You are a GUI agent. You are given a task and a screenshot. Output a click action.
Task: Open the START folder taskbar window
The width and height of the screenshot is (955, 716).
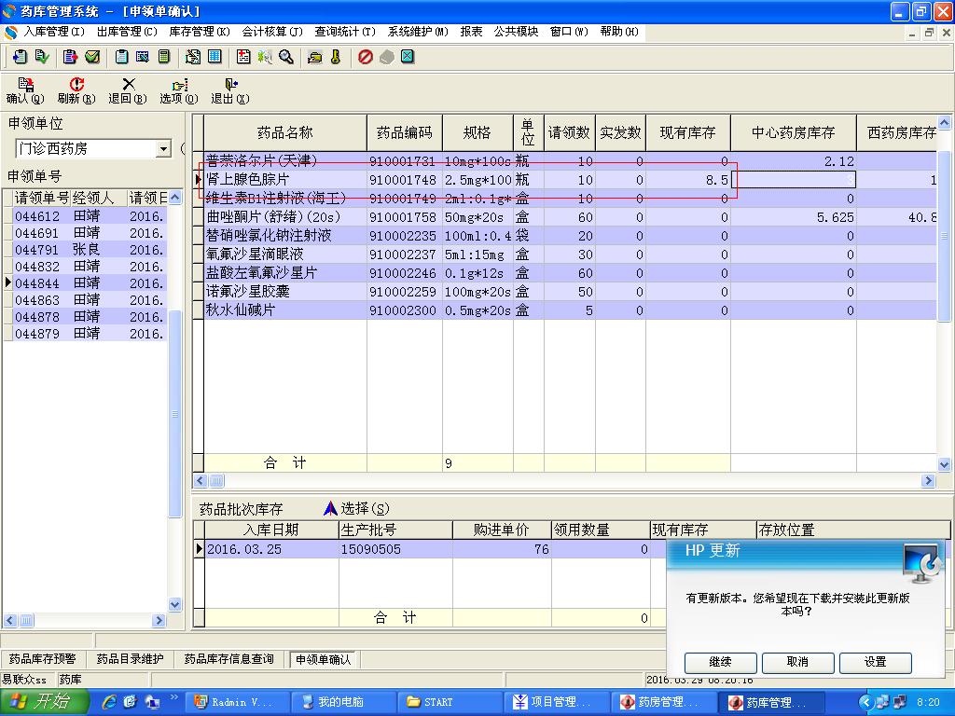tap(449, 702)
